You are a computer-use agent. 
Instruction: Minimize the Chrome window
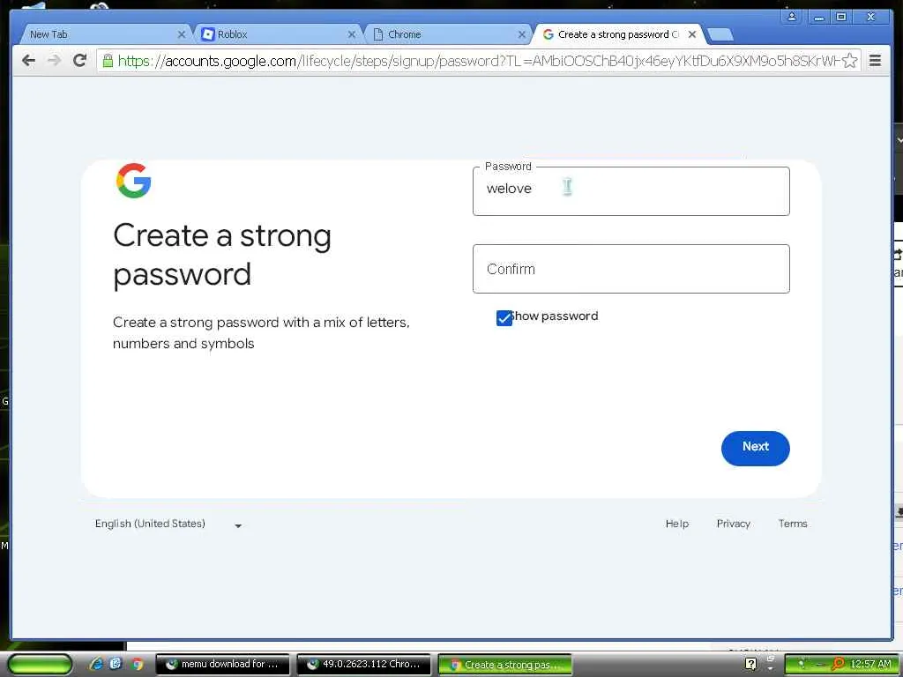(817, 17)
